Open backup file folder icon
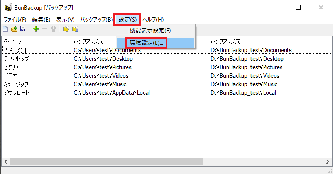This screenshot has height=174, width=333. [14, 29]
